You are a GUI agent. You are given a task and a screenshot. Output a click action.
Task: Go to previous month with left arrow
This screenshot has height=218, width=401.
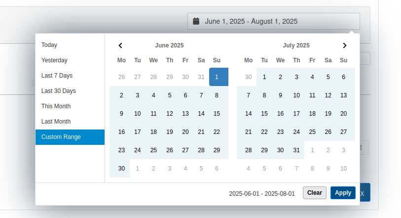(x=120, y=45)
